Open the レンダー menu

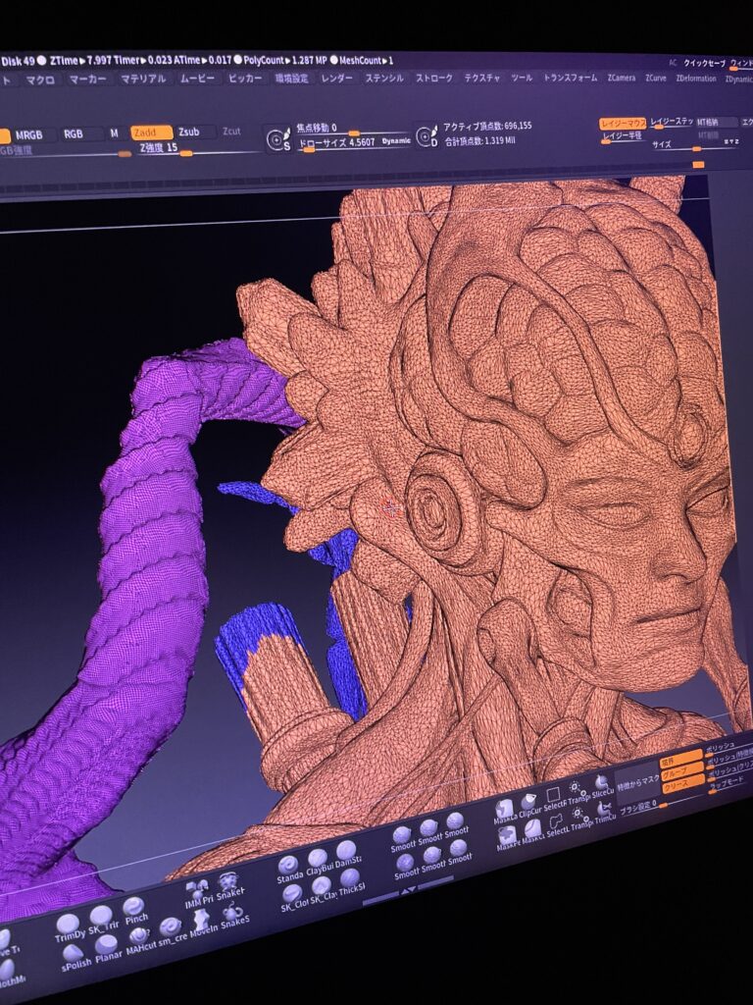pos(337,78)
